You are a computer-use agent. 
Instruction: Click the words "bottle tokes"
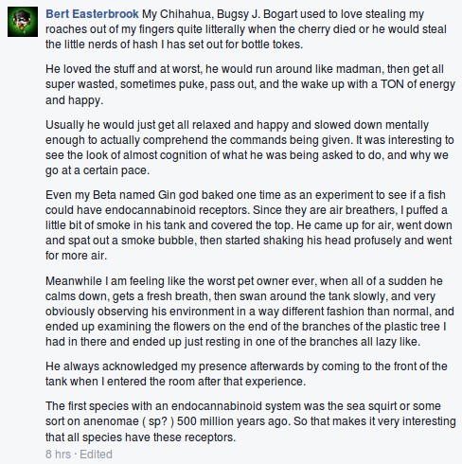coord(272,45)
